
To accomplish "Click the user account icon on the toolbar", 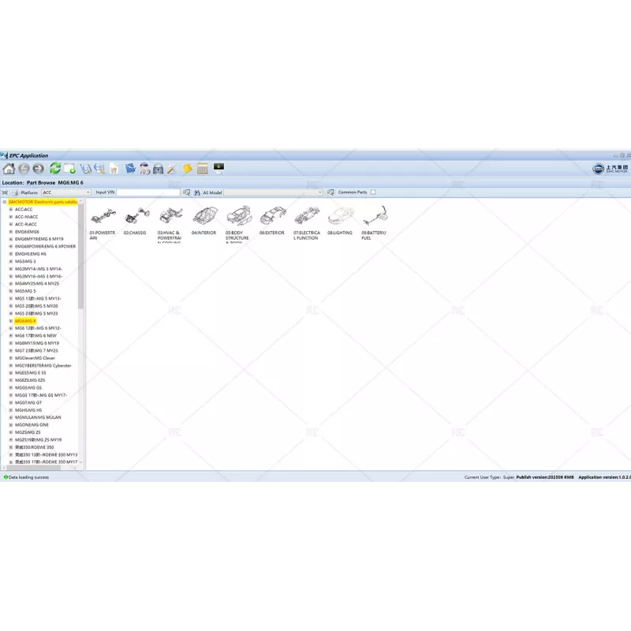I will [x=144, y=168].
